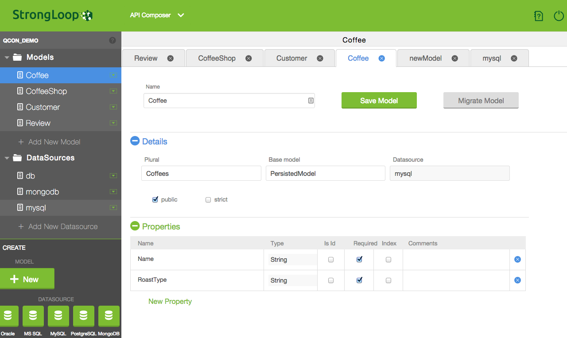
Task: Toggle Required for RoastType property
Action: click(359, 280)
